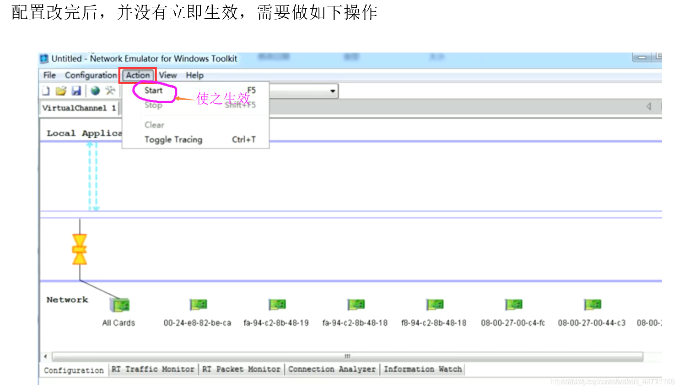Open the View menu
The image size is (679, 390).
168,75
